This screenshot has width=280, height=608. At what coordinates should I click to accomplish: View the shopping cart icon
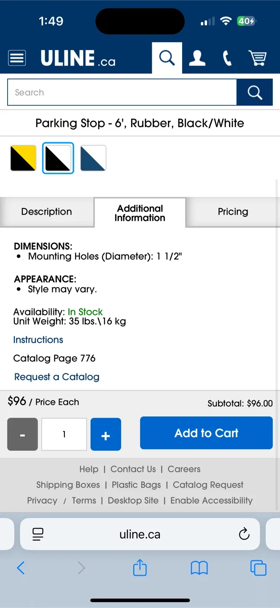tap(258, 58)
